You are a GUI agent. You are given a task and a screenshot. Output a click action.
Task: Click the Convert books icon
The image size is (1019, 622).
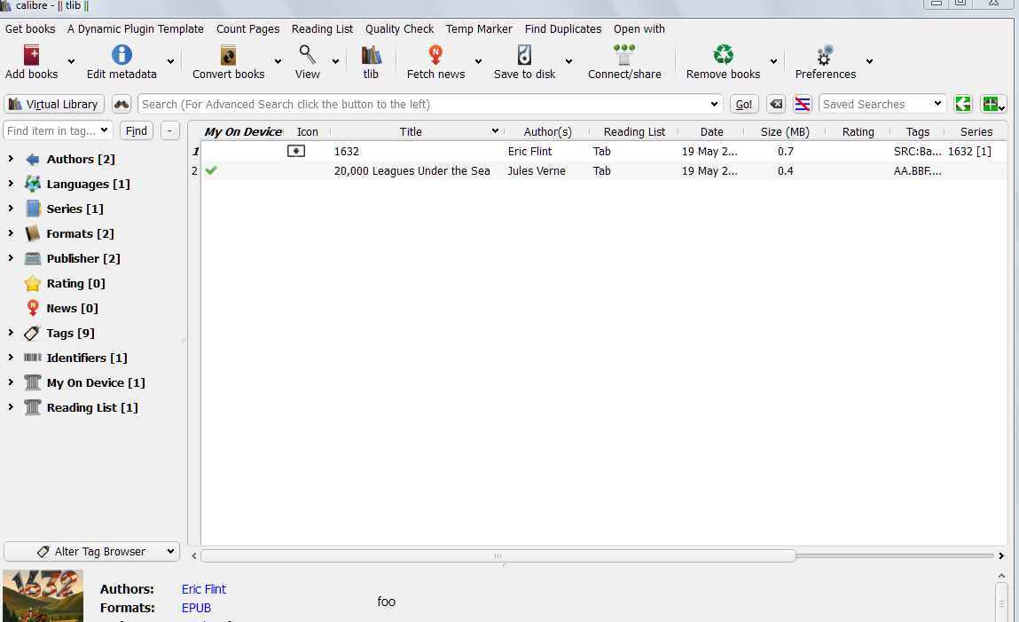228,55
